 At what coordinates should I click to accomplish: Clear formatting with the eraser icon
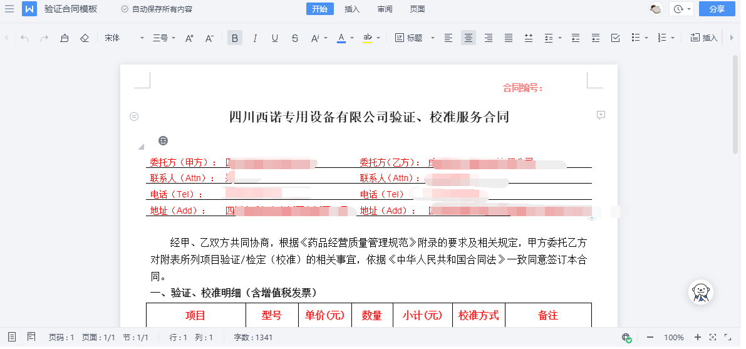pyautogui.click(x=84, y=38)
